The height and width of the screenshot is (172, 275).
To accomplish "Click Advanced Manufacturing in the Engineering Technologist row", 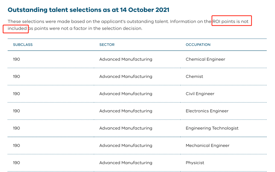I will [x=126, y=128].
